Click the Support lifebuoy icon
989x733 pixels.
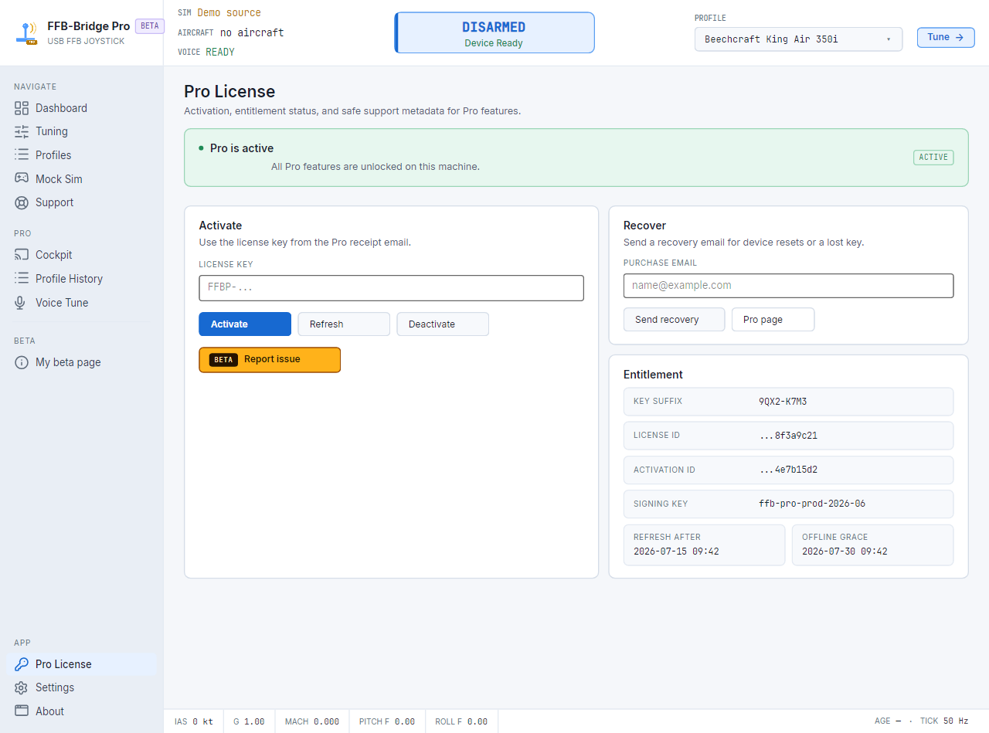pos(22,202)
